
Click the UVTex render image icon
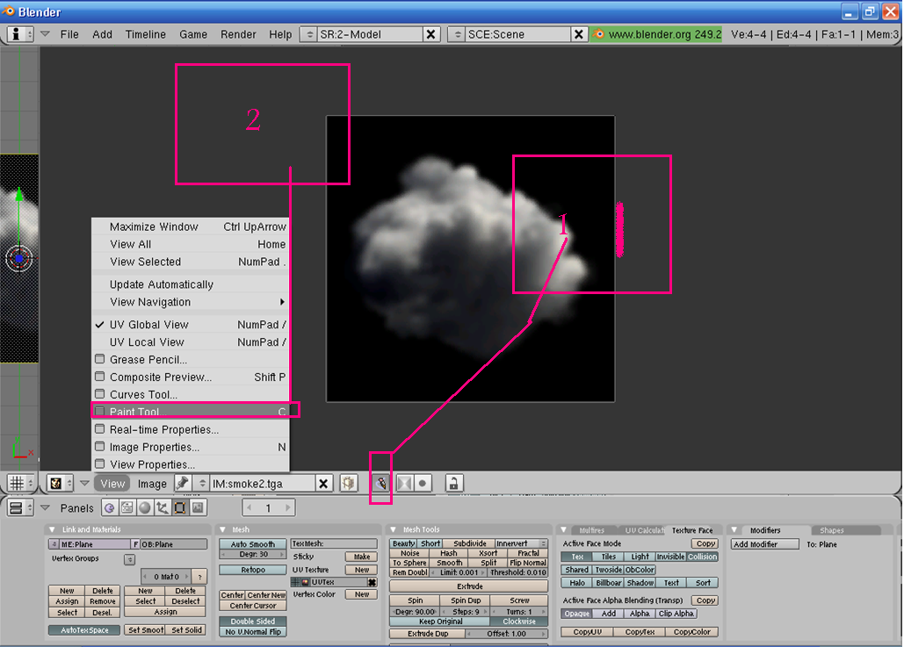[x=306, y=582]
